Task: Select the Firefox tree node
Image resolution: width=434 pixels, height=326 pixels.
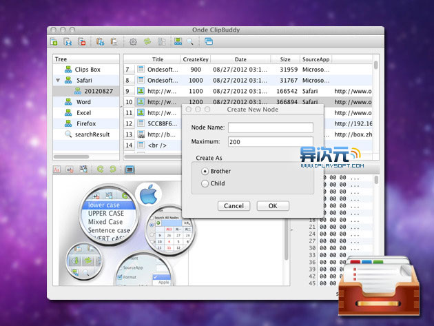Action: click(86, 123)
